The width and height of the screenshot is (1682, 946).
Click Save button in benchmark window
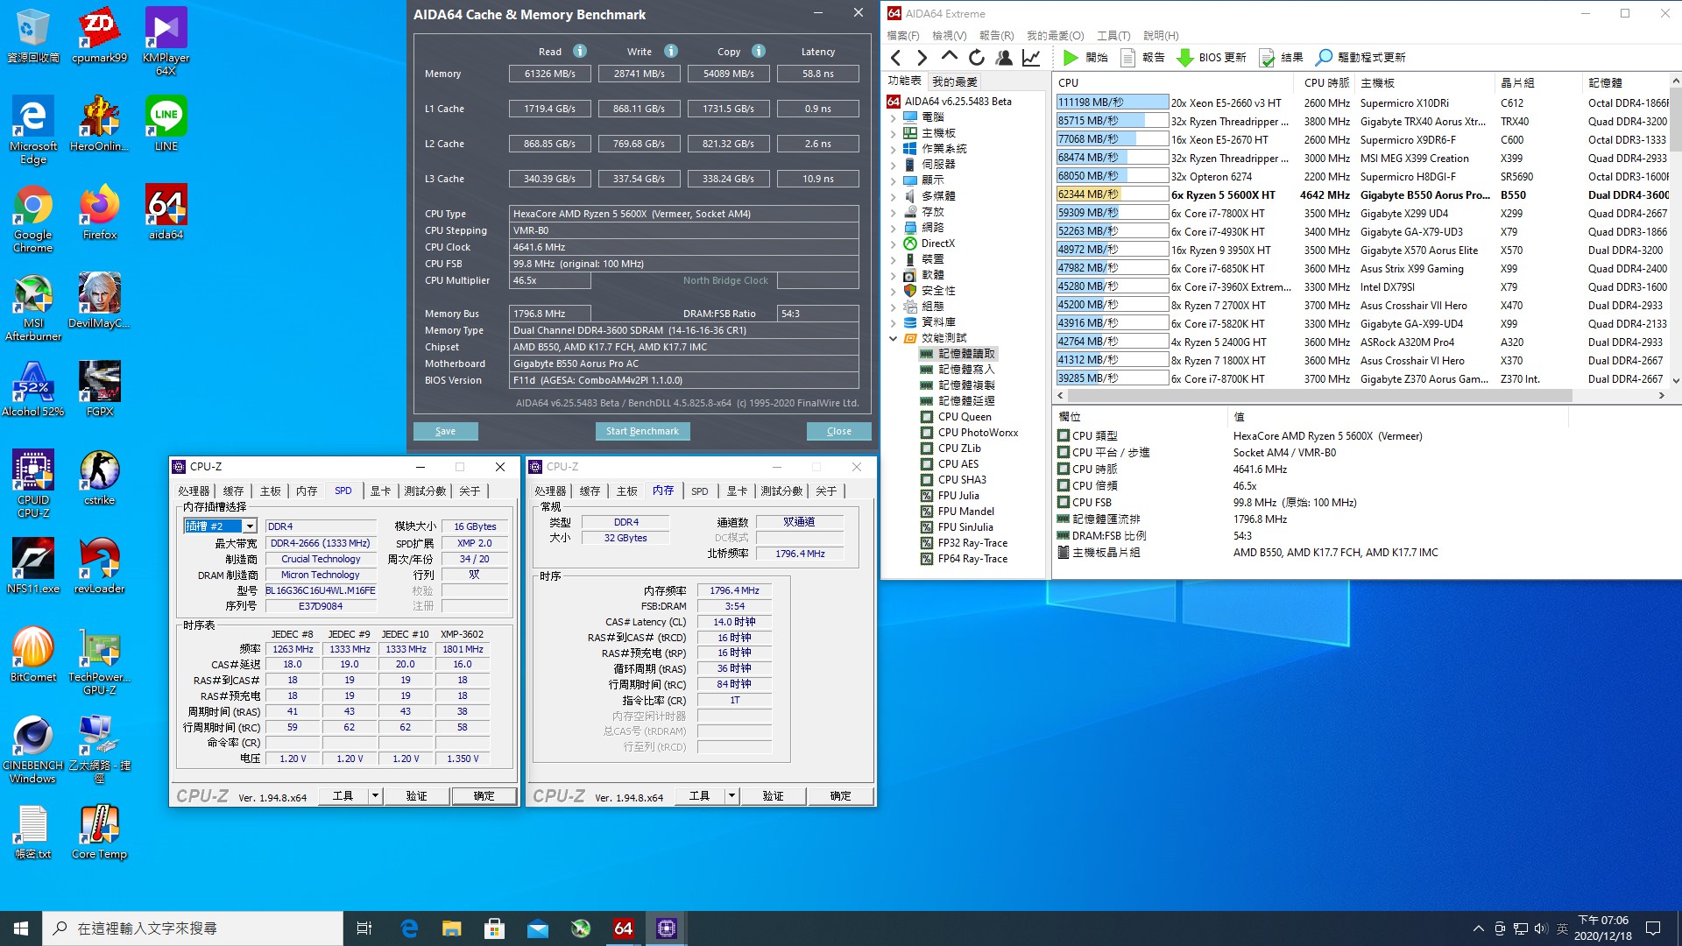445,432
